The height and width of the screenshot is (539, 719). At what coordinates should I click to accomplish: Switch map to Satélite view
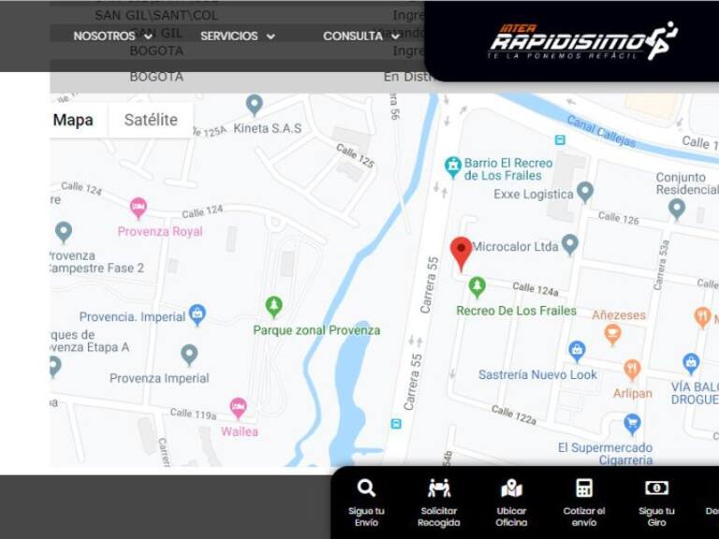pos(151,120)
